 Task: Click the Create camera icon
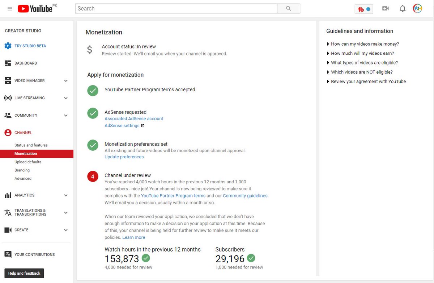(8, 230)
